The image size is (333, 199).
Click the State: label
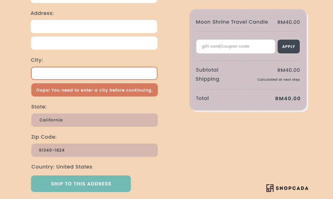pos(39,107)
